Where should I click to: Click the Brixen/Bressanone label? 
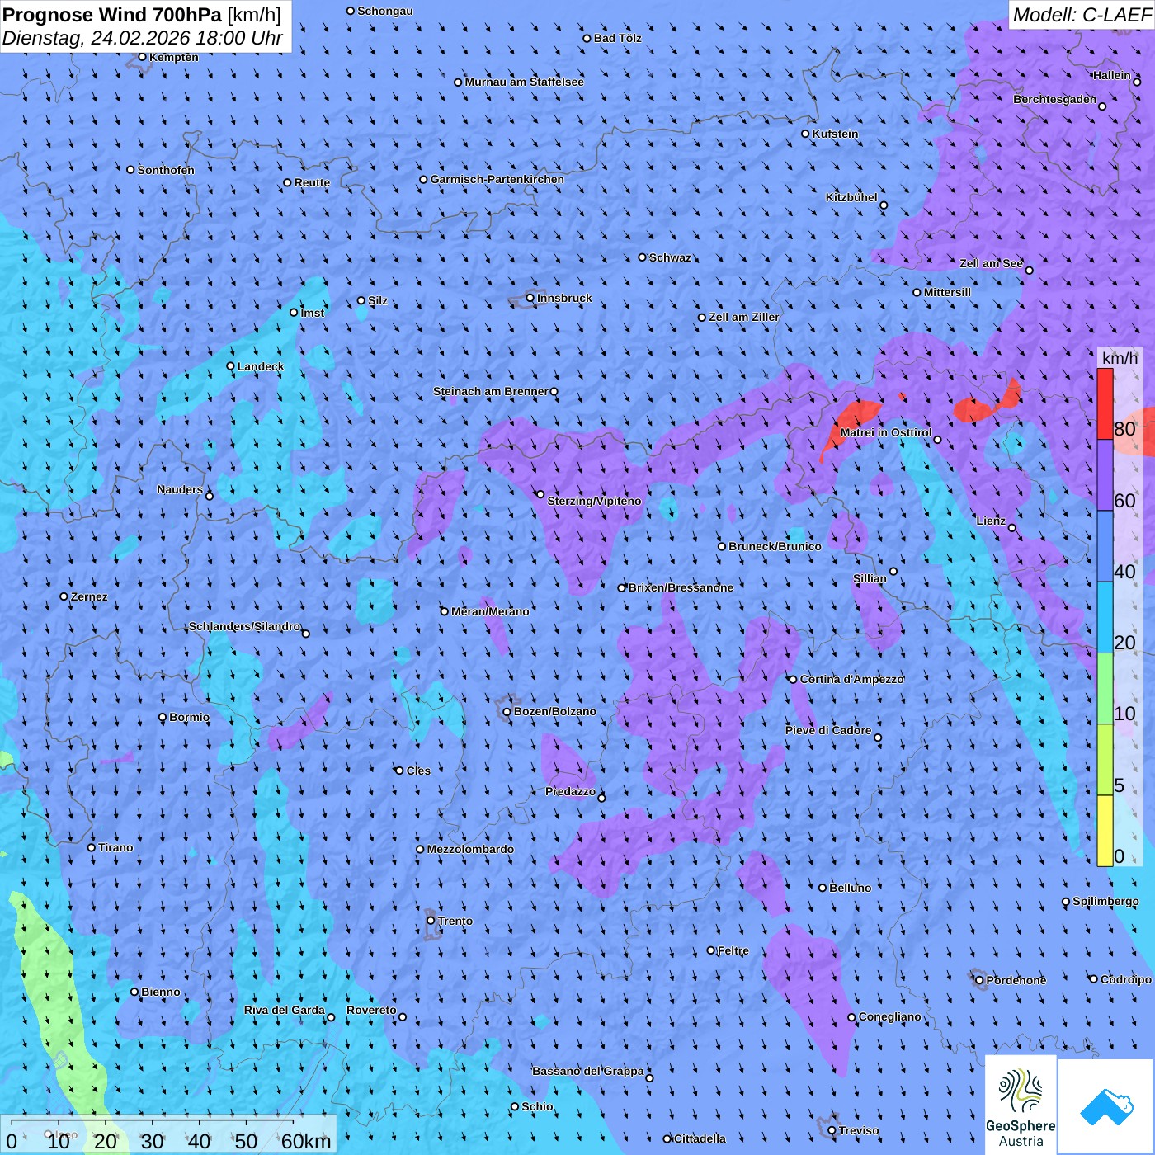(681, 587)
